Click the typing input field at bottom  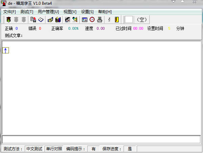pos(101,139)
